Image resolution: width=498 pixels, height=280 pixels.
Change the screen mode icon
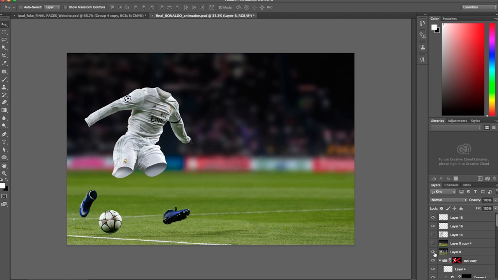(4, 204)
